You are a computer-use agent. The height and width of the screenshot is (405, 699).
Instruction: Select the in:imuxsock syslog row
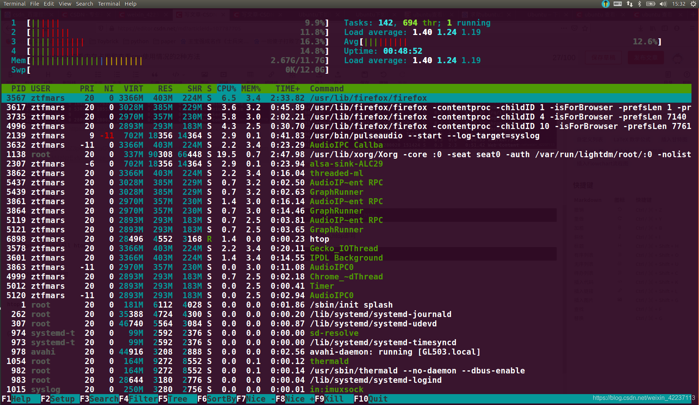(346, 390)
